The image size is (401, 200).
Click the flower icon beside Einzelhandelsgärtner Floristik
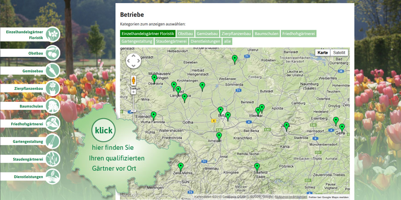coord(53,34)
